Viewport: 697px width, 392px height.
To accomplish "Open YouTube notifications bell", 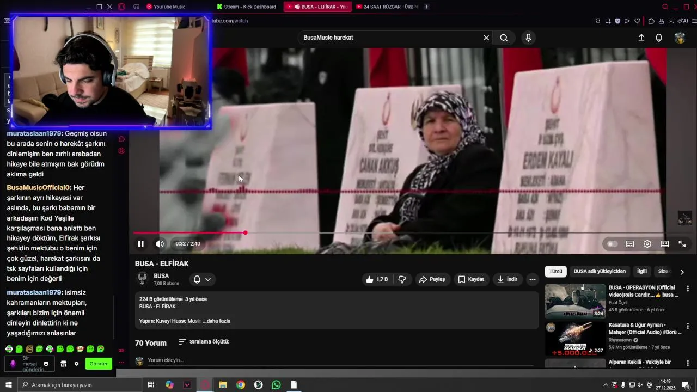I will click(659, 38).
